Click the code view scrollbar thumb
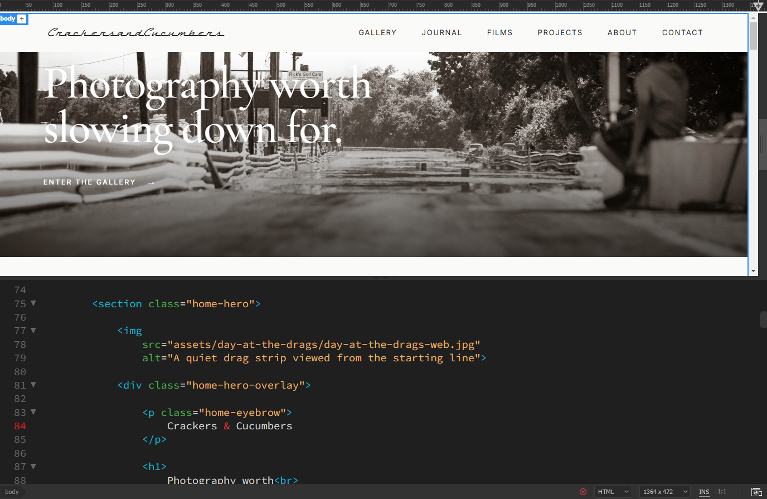767x499 pixels. click(x=763, y=320)
